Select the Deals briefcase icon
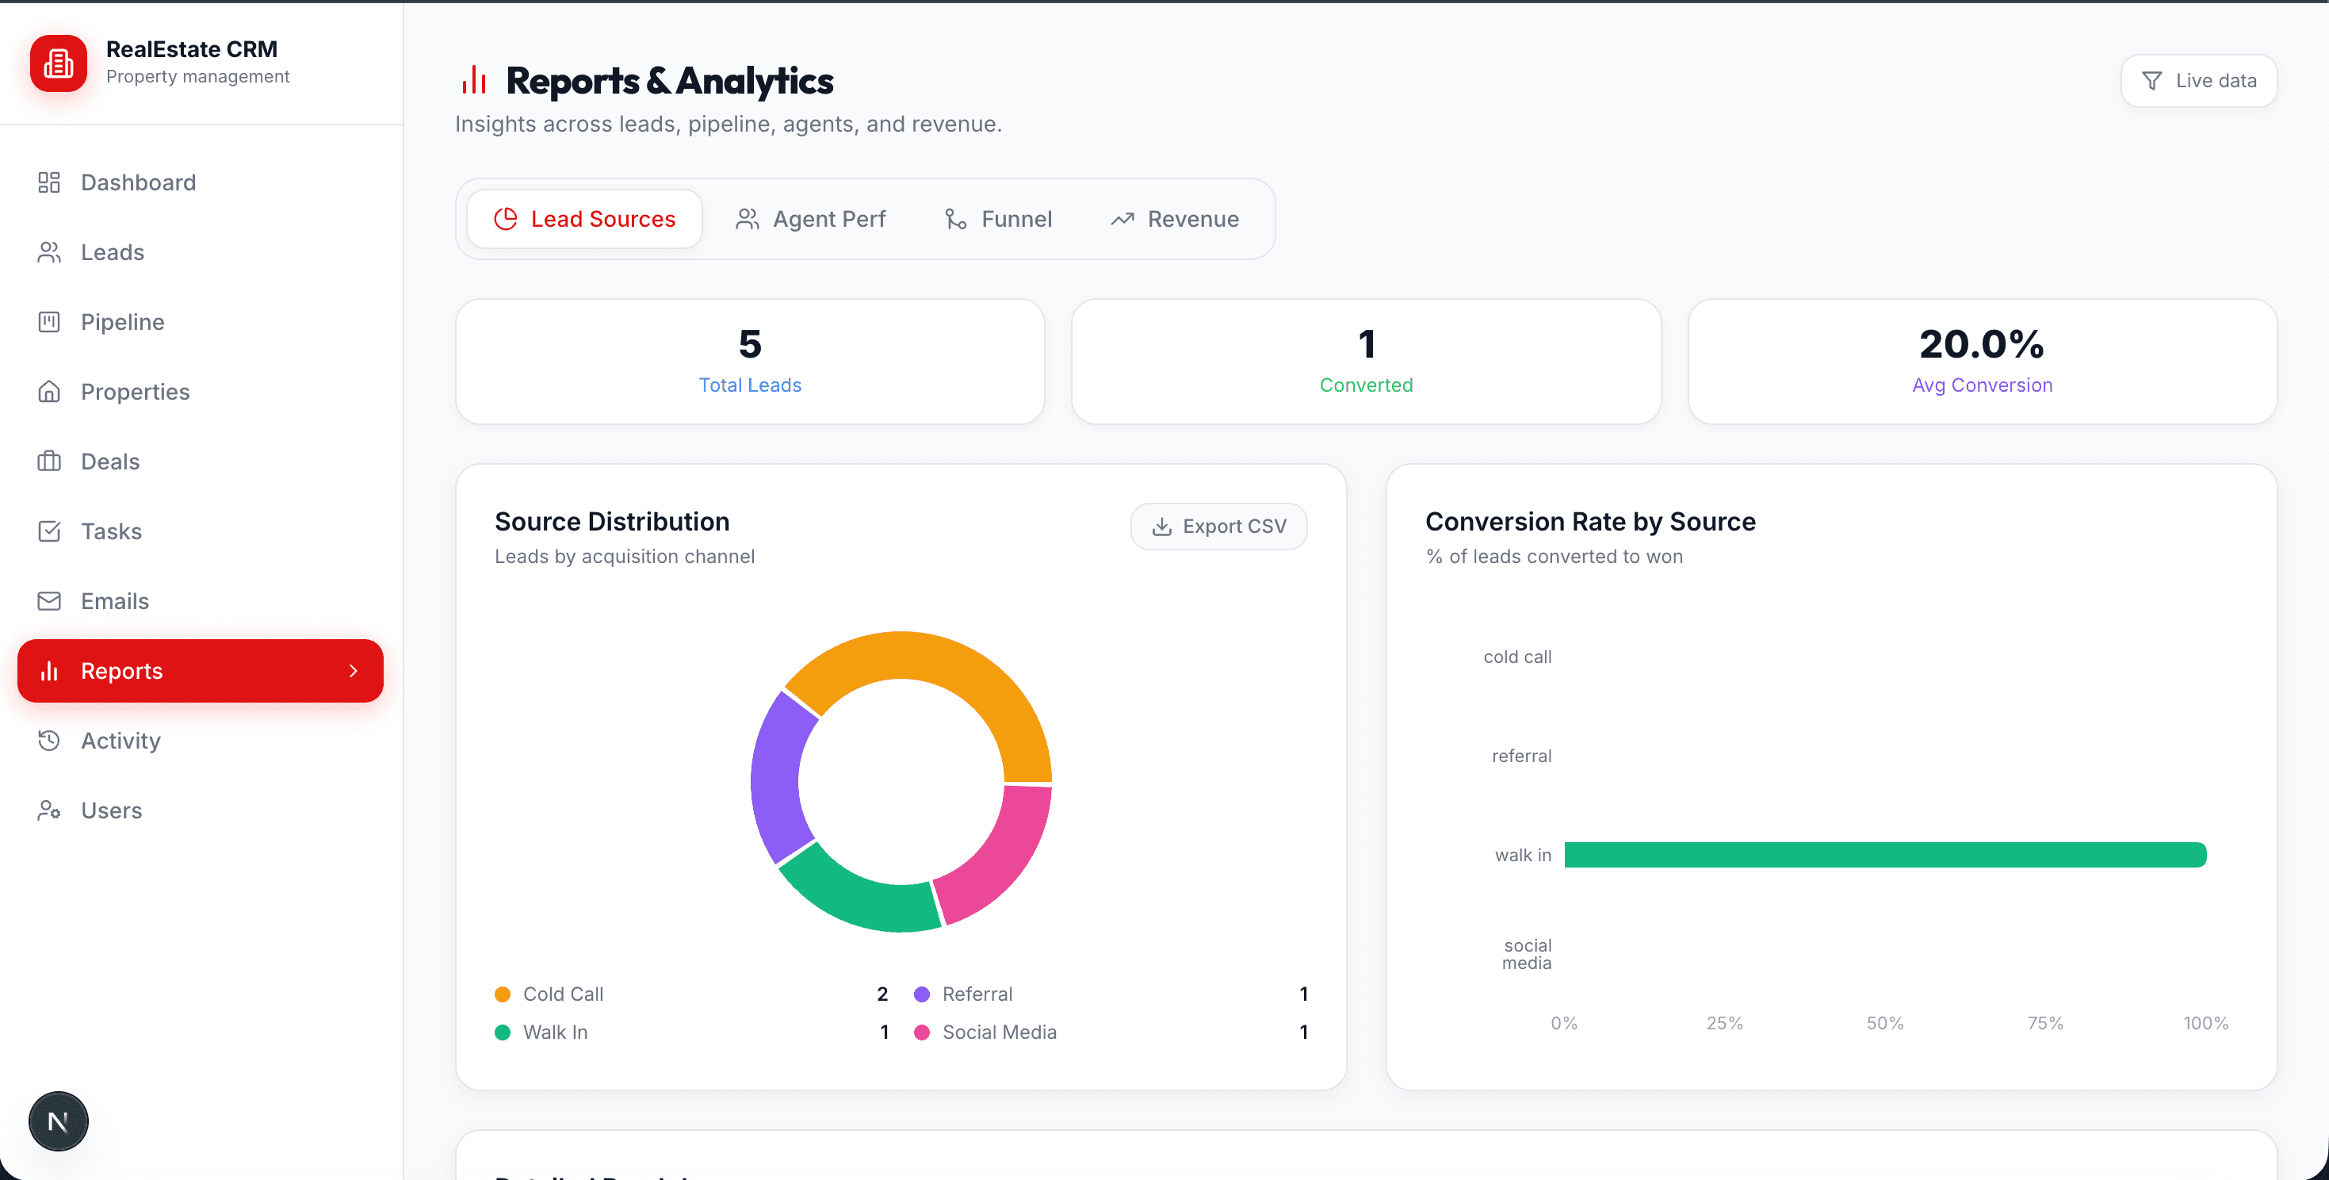 click(51, 462)
